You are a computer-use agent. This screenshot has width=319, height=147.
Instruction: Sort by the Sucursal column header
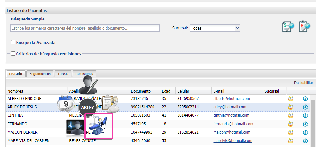pos(275,91)
